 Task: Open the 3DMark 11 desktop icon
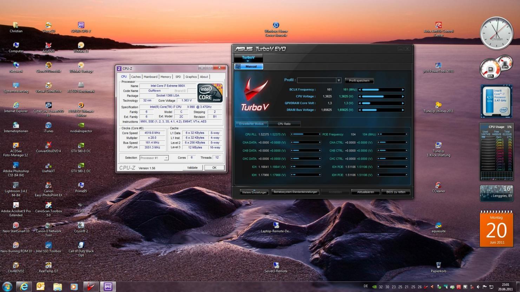point(81,47)
